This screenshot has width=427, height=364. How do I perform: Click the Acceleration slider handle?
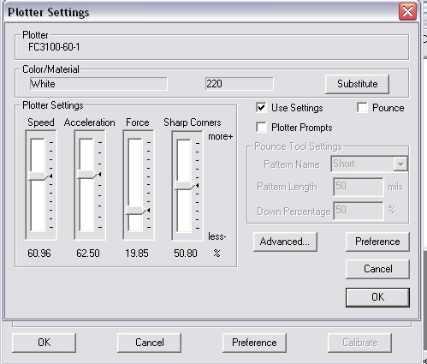[x=87, y=174]
